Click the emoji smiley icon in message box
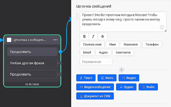This screenshot has height=107, width=171. 162,27
